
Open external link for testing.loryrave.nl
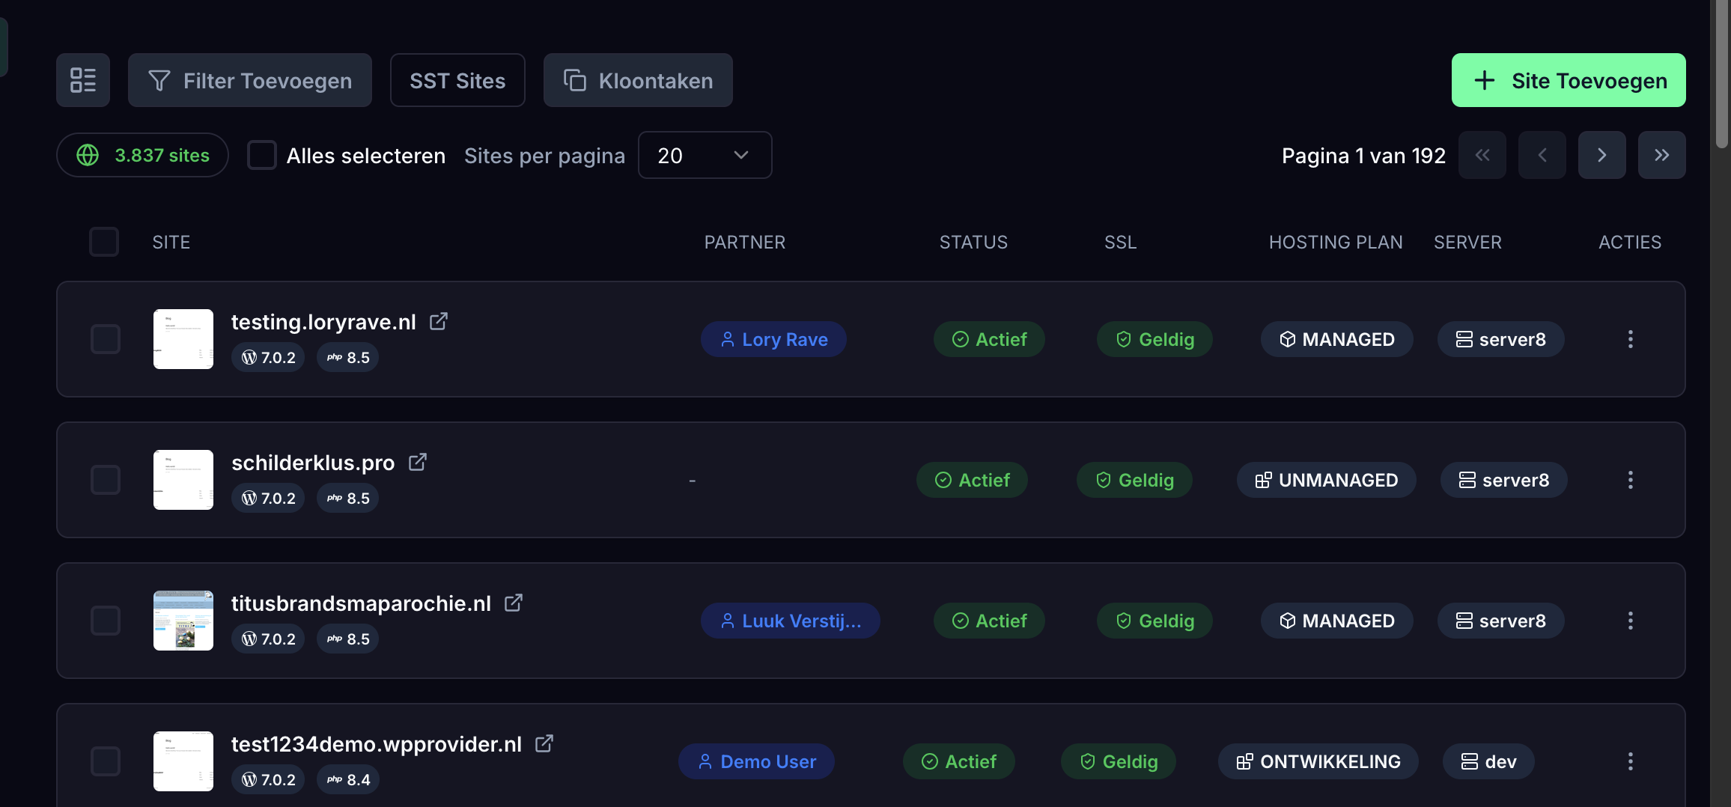[439, 321]
